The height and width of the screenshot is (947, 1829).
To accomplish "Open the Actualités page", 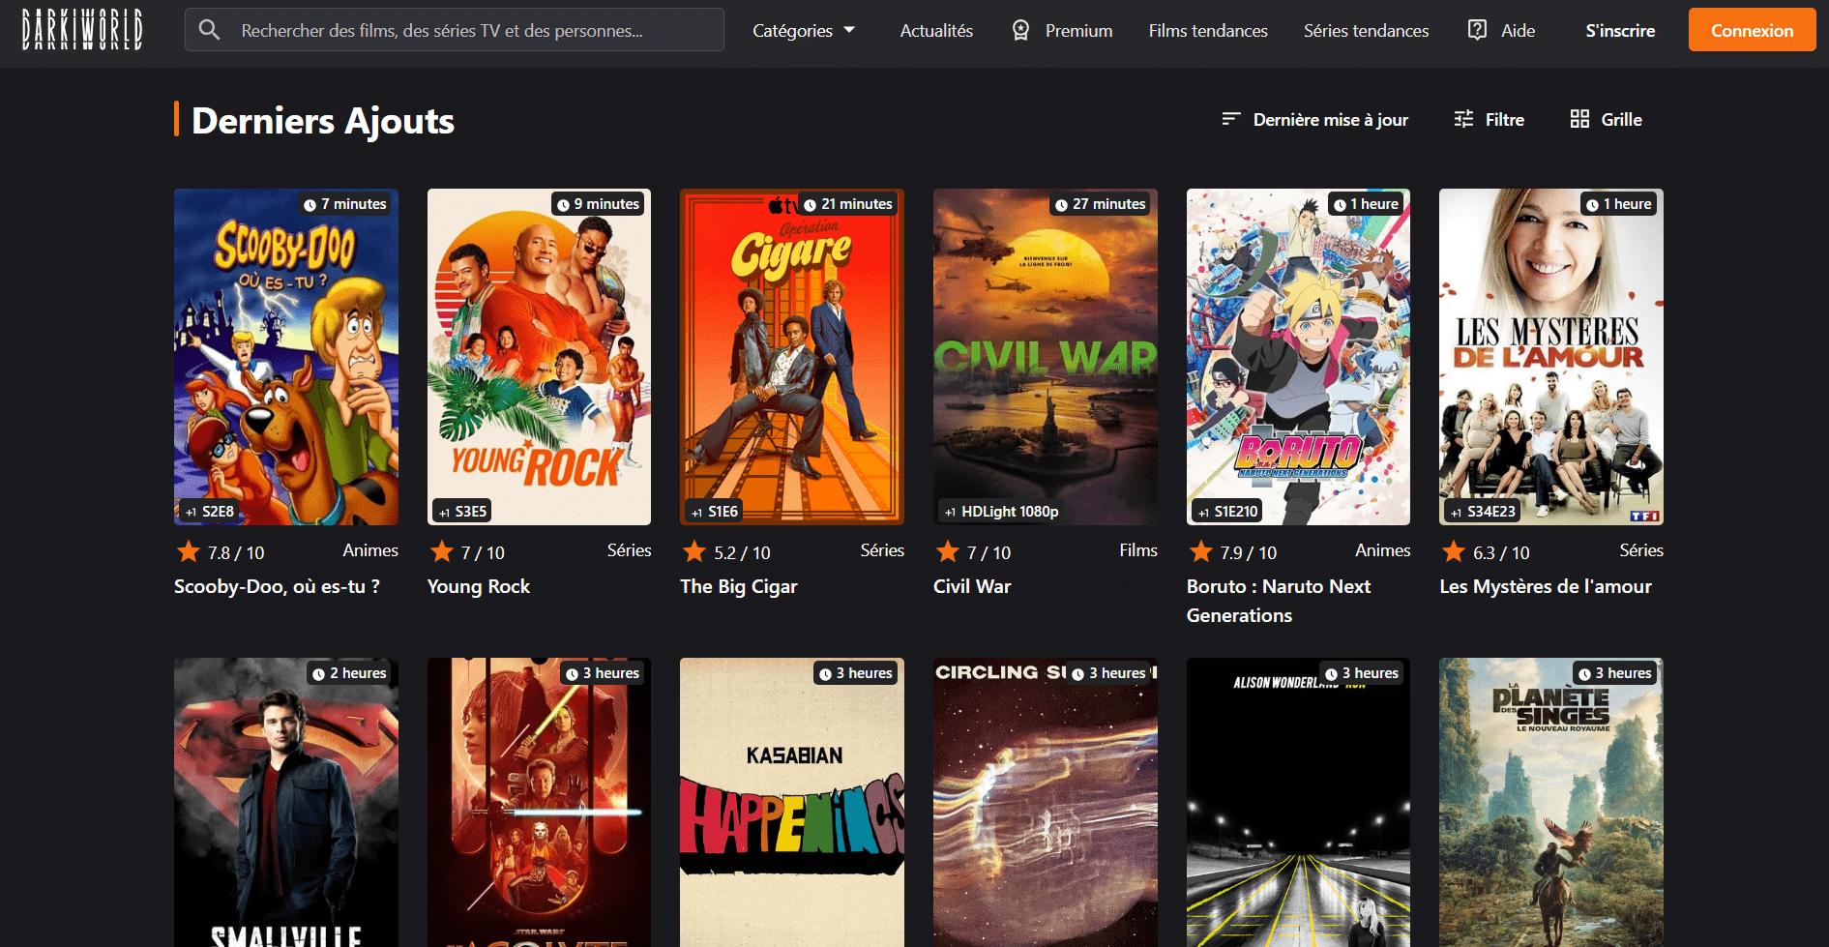I will pos(936,31).
